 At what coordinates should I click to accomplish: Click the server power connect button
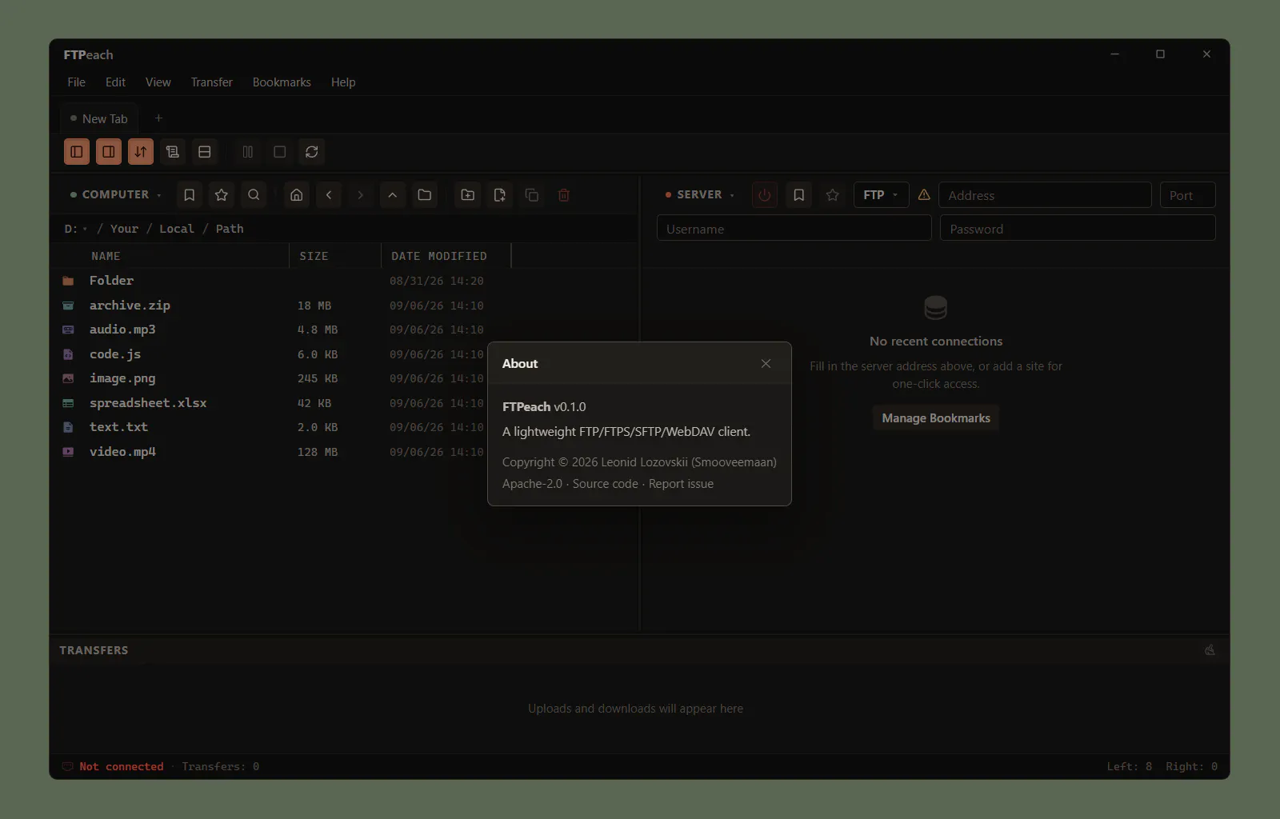pos(765,195)
